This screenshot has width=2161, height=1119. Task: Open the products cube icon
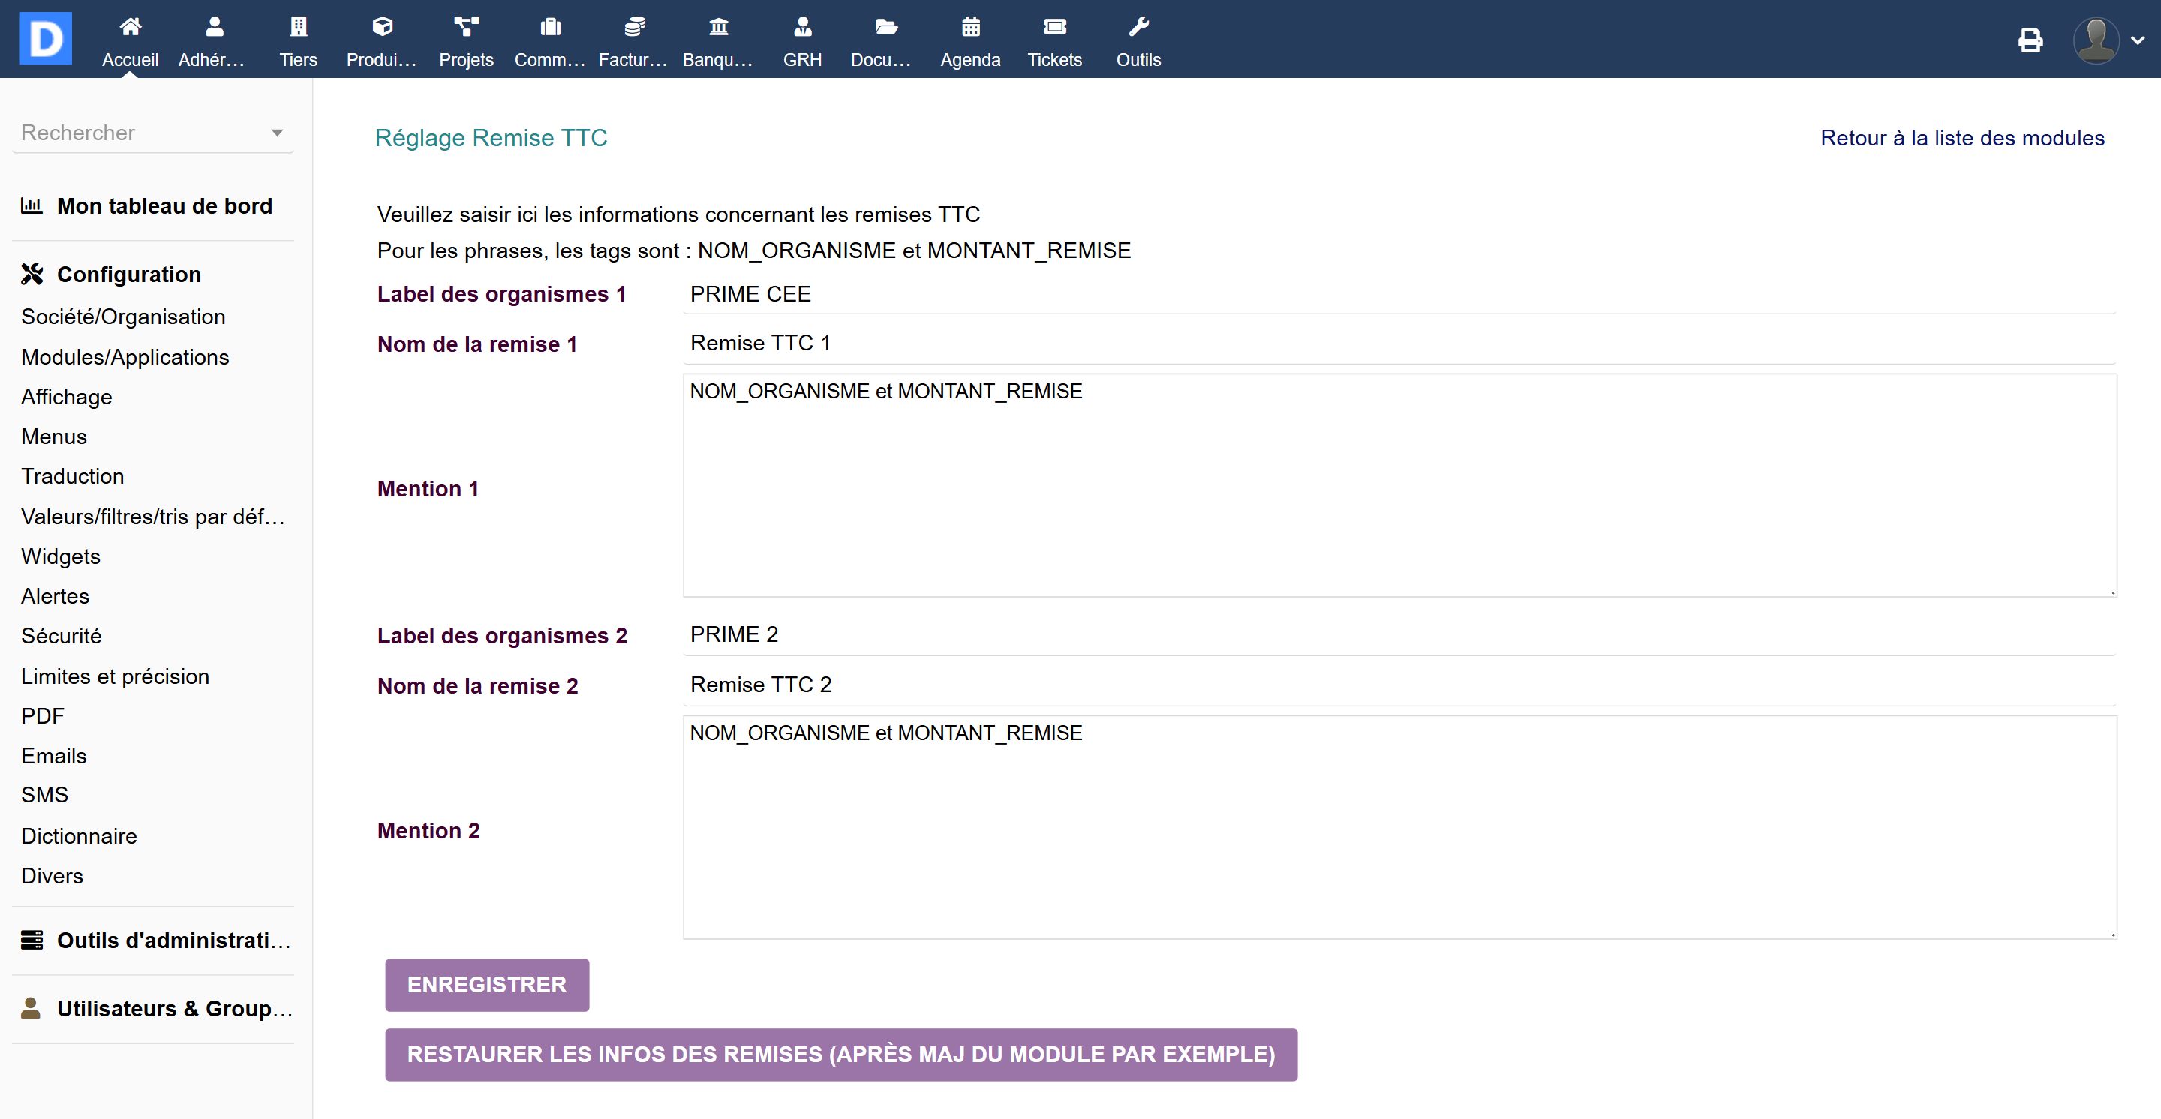pyautogui.click(x=382, y=28)
